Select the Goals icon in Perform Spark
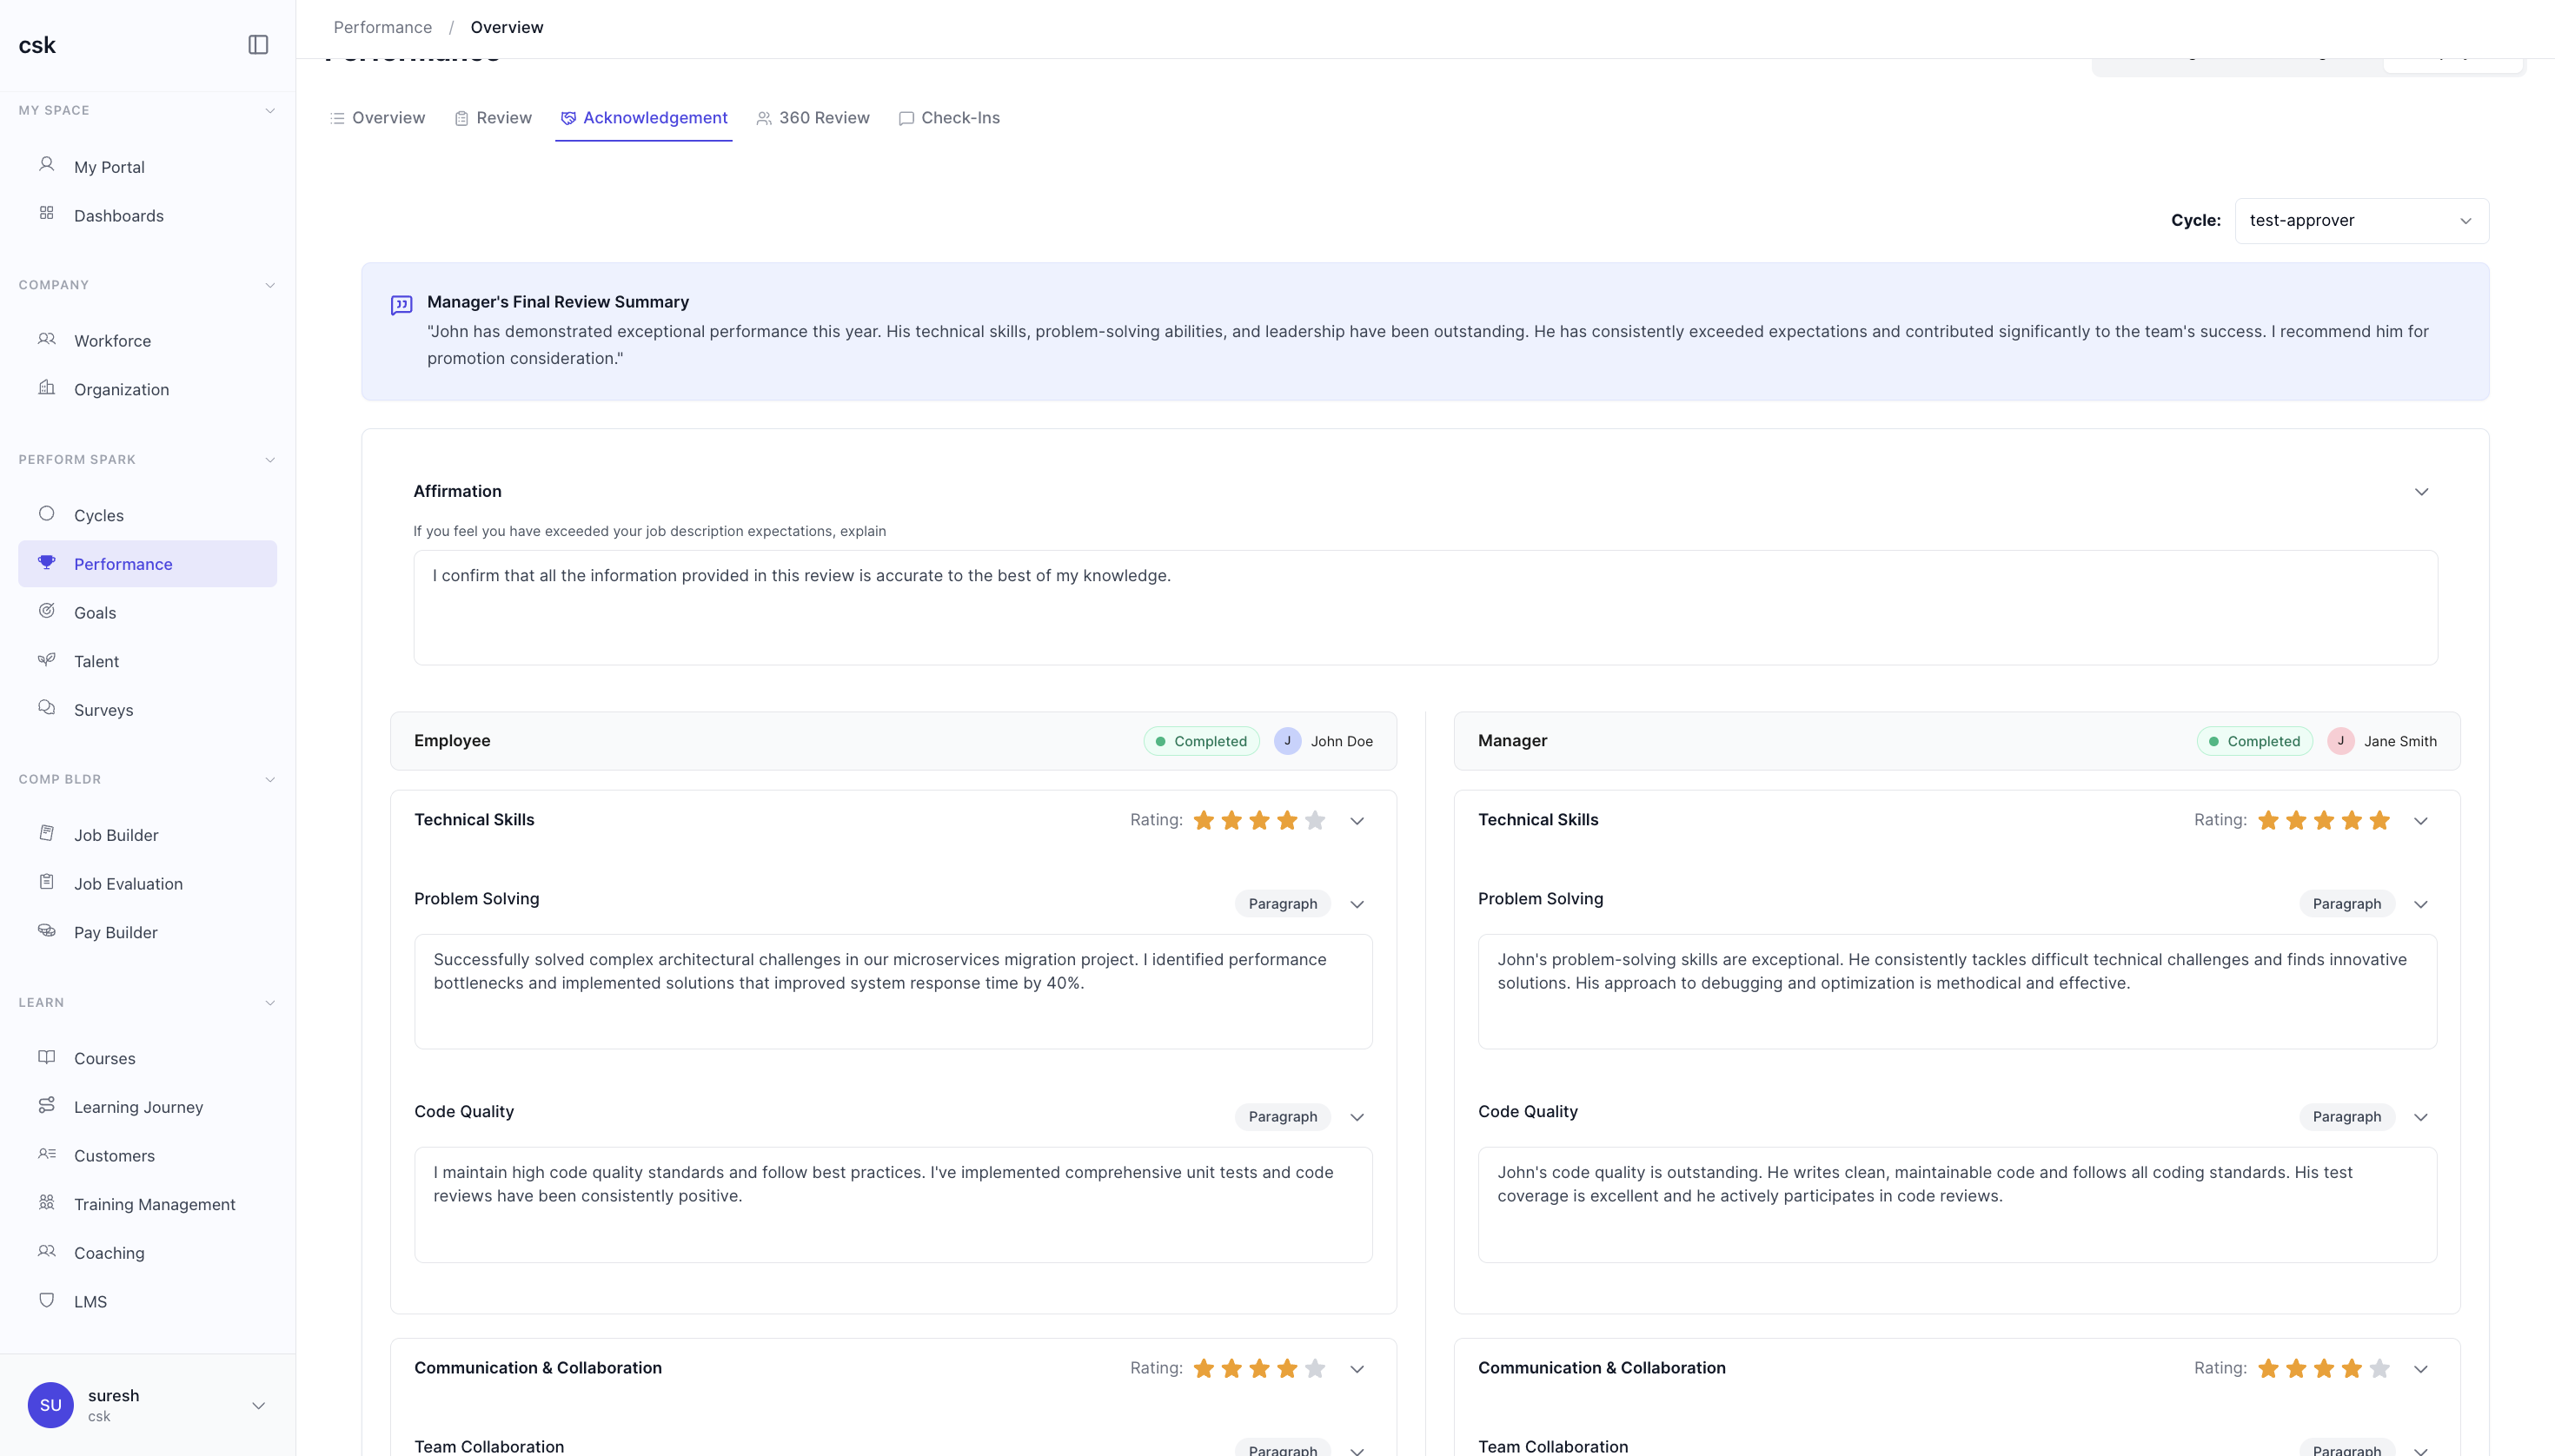 pyautogui.click(x=47, y=611)
